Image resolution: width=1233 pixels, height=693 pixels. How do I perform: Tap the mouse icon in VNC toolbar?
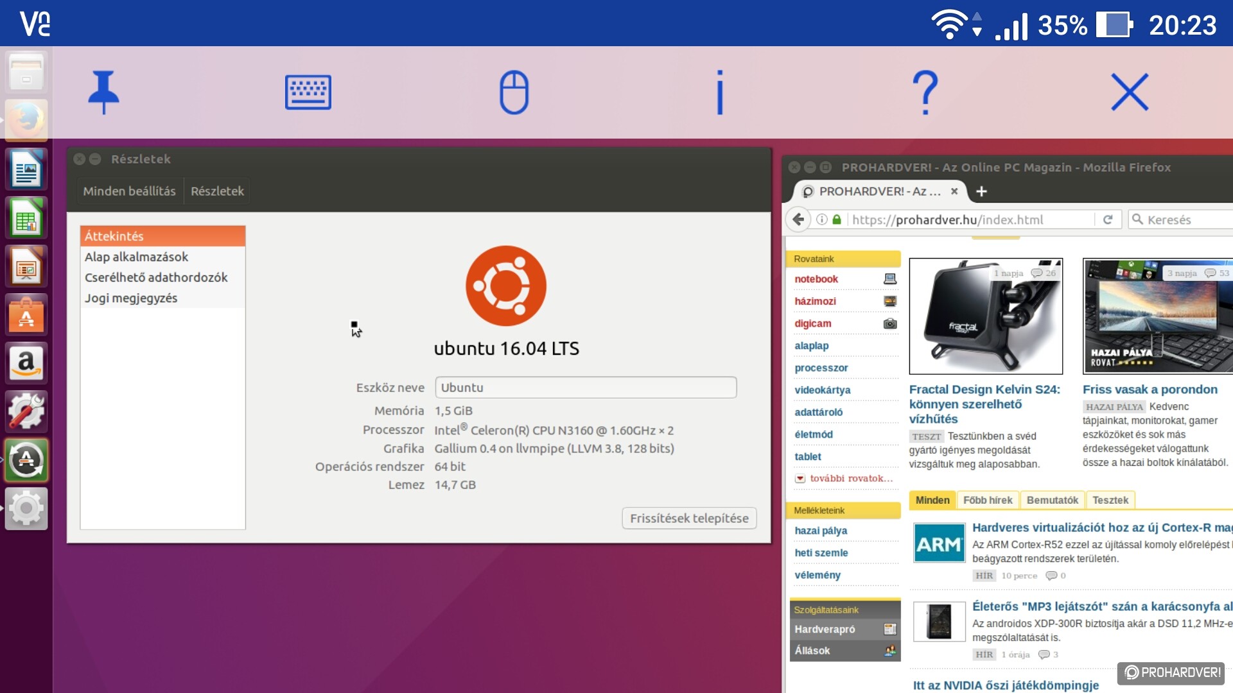pos(514,92)
